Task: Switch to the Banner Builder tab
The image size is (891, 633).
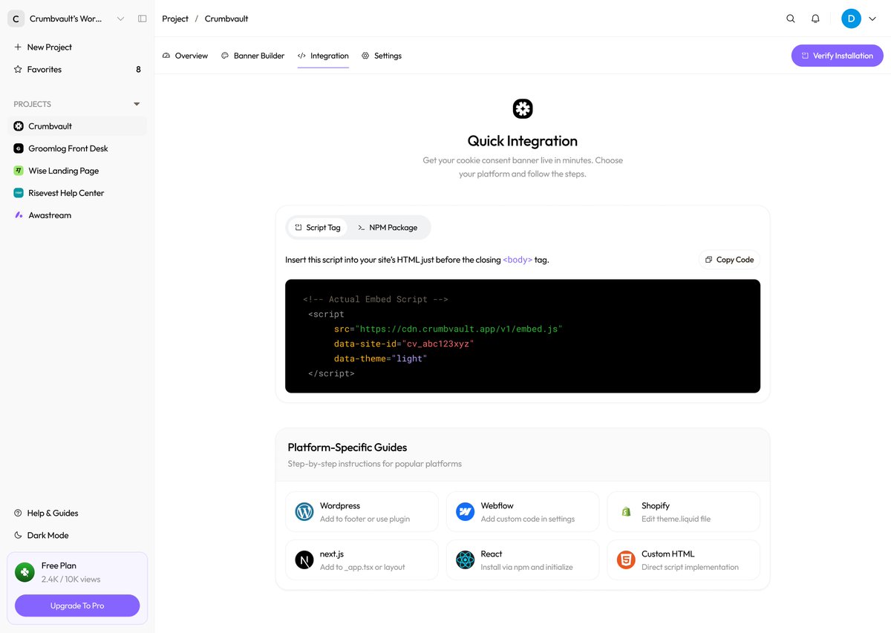Action: pos(252,56)
